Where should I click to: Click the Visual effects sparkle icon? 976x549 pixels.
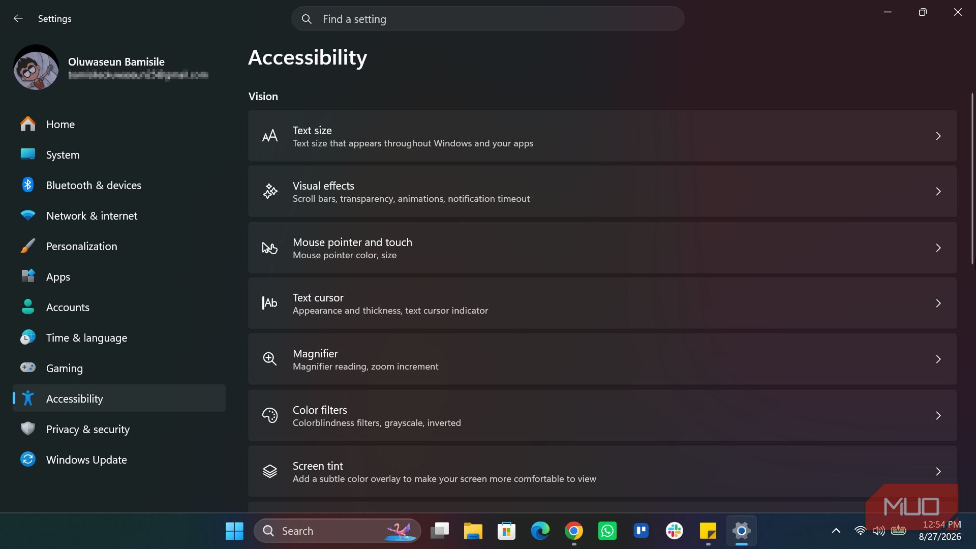click(270, 192)
